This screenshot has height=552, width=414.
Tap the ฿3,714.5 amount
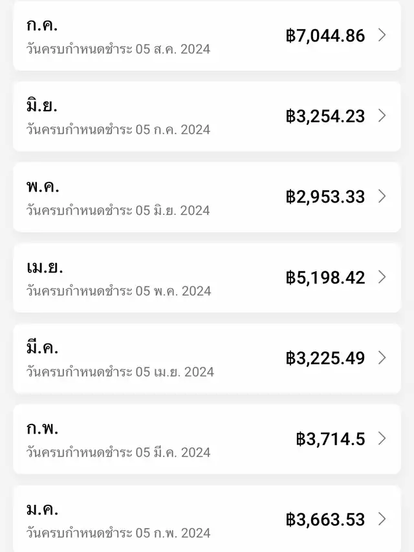(x=331, y=439)
